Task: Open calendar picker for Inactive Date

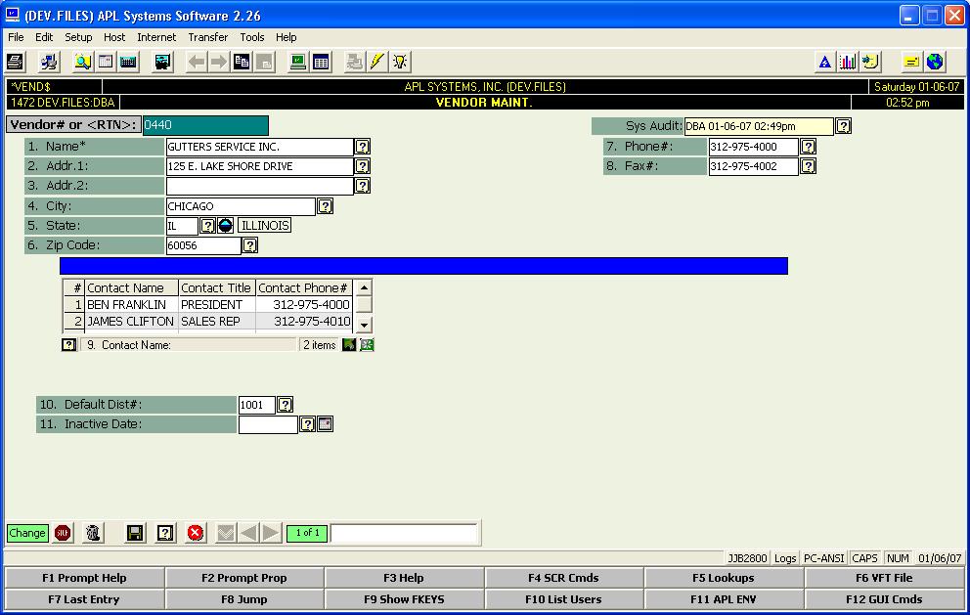Action: (x=326, y=424)
